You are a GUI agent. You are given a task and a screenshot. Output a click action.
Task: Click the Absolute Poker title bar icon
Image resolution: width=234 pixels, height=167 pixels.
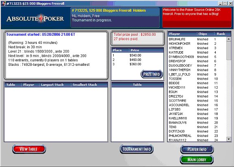coord(4,3)
